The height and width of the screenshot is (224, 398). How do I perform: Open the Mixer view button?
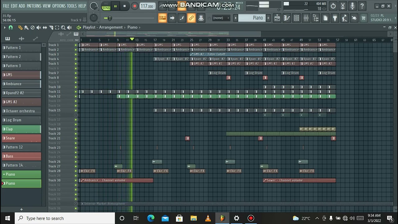coord(306,18)
